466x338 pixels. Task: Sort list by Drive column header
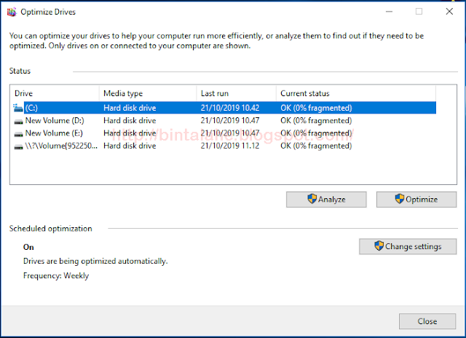[55, 93]
